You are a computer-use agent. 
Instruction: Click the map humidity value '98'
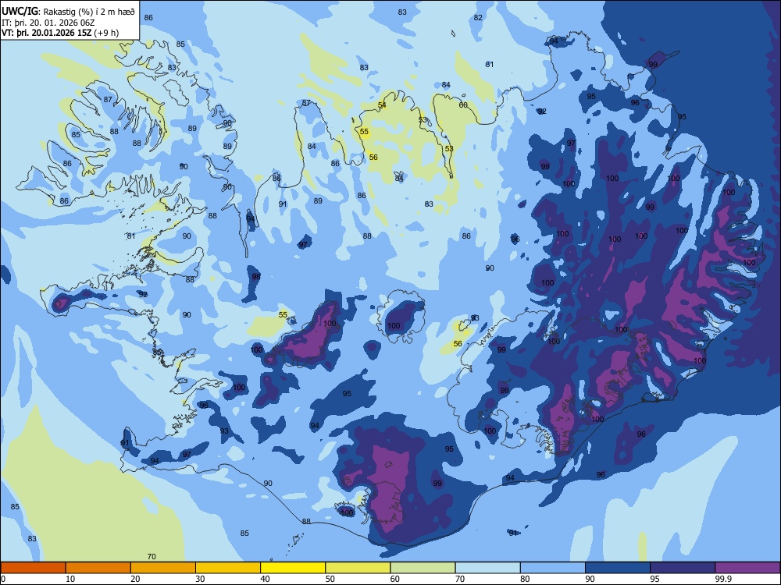(256, 277)
